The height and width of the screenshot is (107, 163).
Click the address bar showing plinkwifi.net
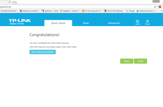click(x=76, y=7)
